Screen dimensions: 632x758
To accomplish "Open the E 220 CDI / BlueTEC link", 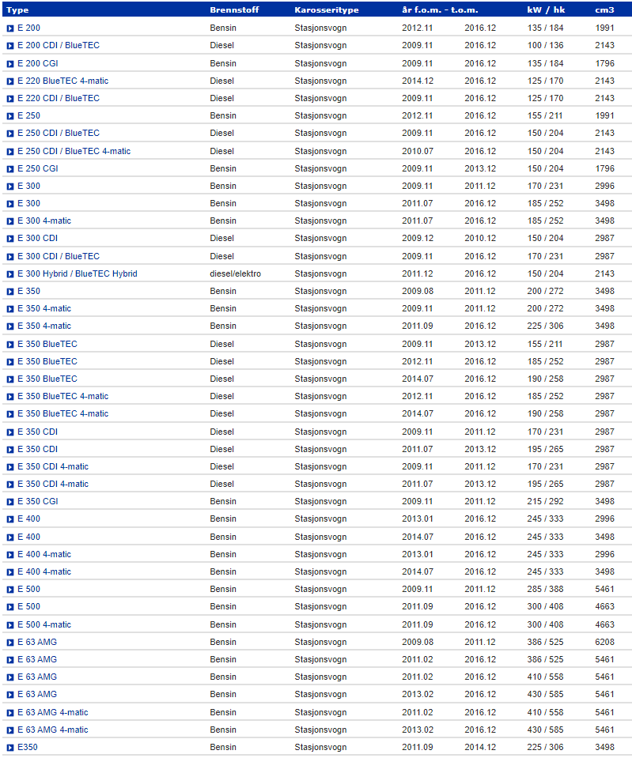I will tap(59, 98).
